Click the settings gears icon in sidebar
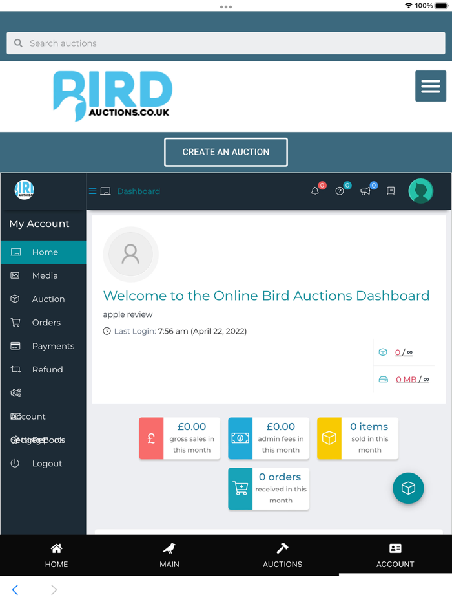Image resolution: width=452 pixels, height=604 pixels. tap(15, 393)
